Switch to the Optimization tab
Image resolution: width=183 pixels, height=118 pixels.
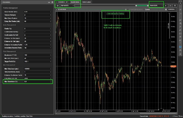pos(87,2)
